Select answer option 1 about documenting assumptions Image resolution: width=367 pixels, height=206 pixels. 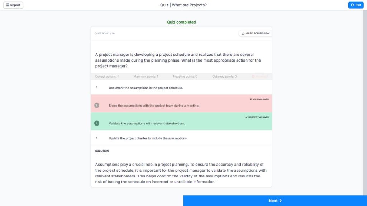161,87
